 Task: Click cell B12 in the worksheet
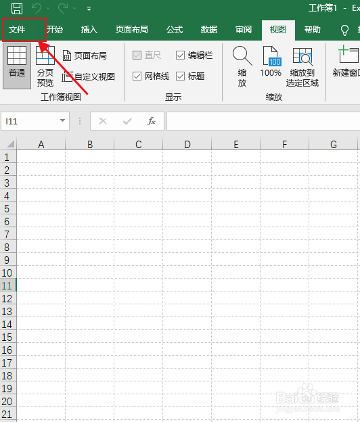point(90,298)
